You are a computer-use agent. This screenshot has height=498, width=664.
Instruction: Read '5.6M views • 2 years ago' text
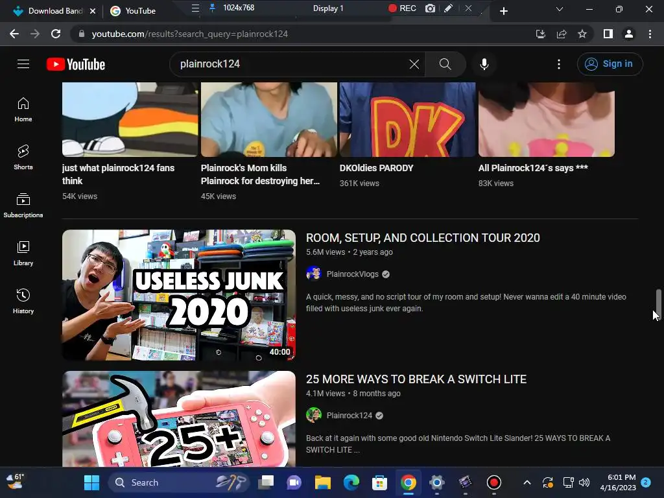(x=350, y=252)
